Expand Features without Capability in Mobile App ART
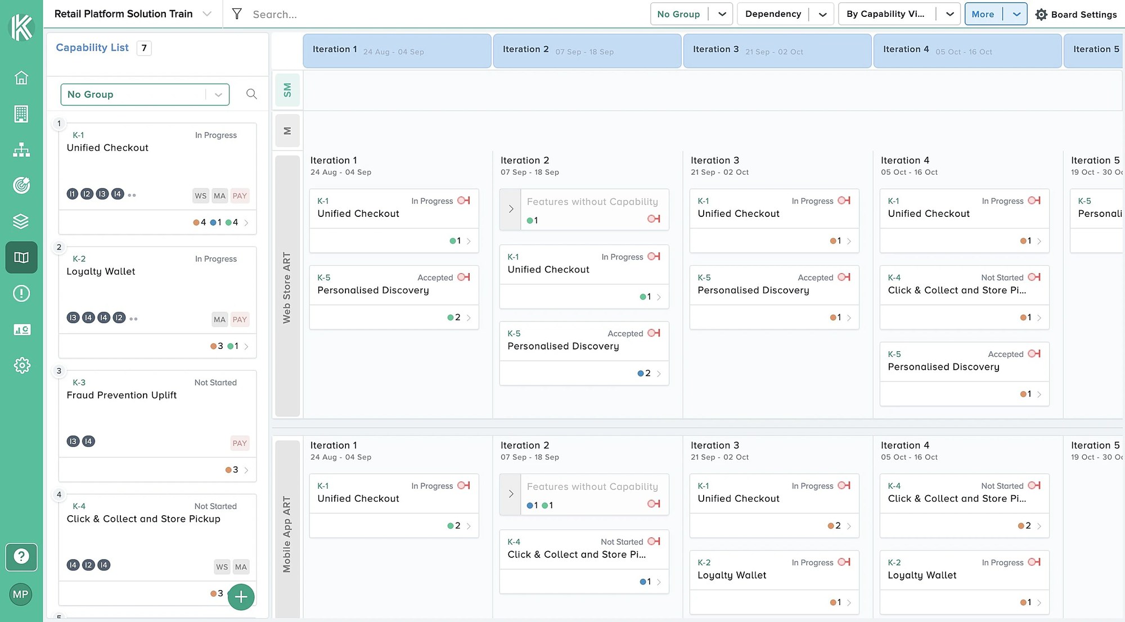 [511, 494]
